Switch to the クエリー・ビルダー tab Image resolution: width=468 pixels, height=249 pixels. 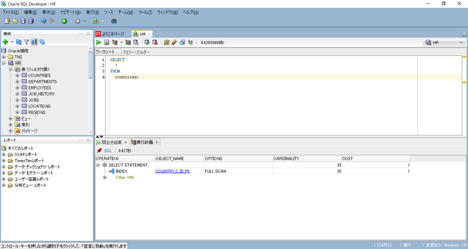[x=136, y=52]
